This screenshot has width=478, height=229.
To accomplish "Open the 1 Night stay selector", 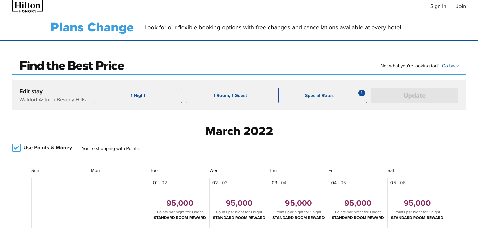I will (x=138, y=95).
